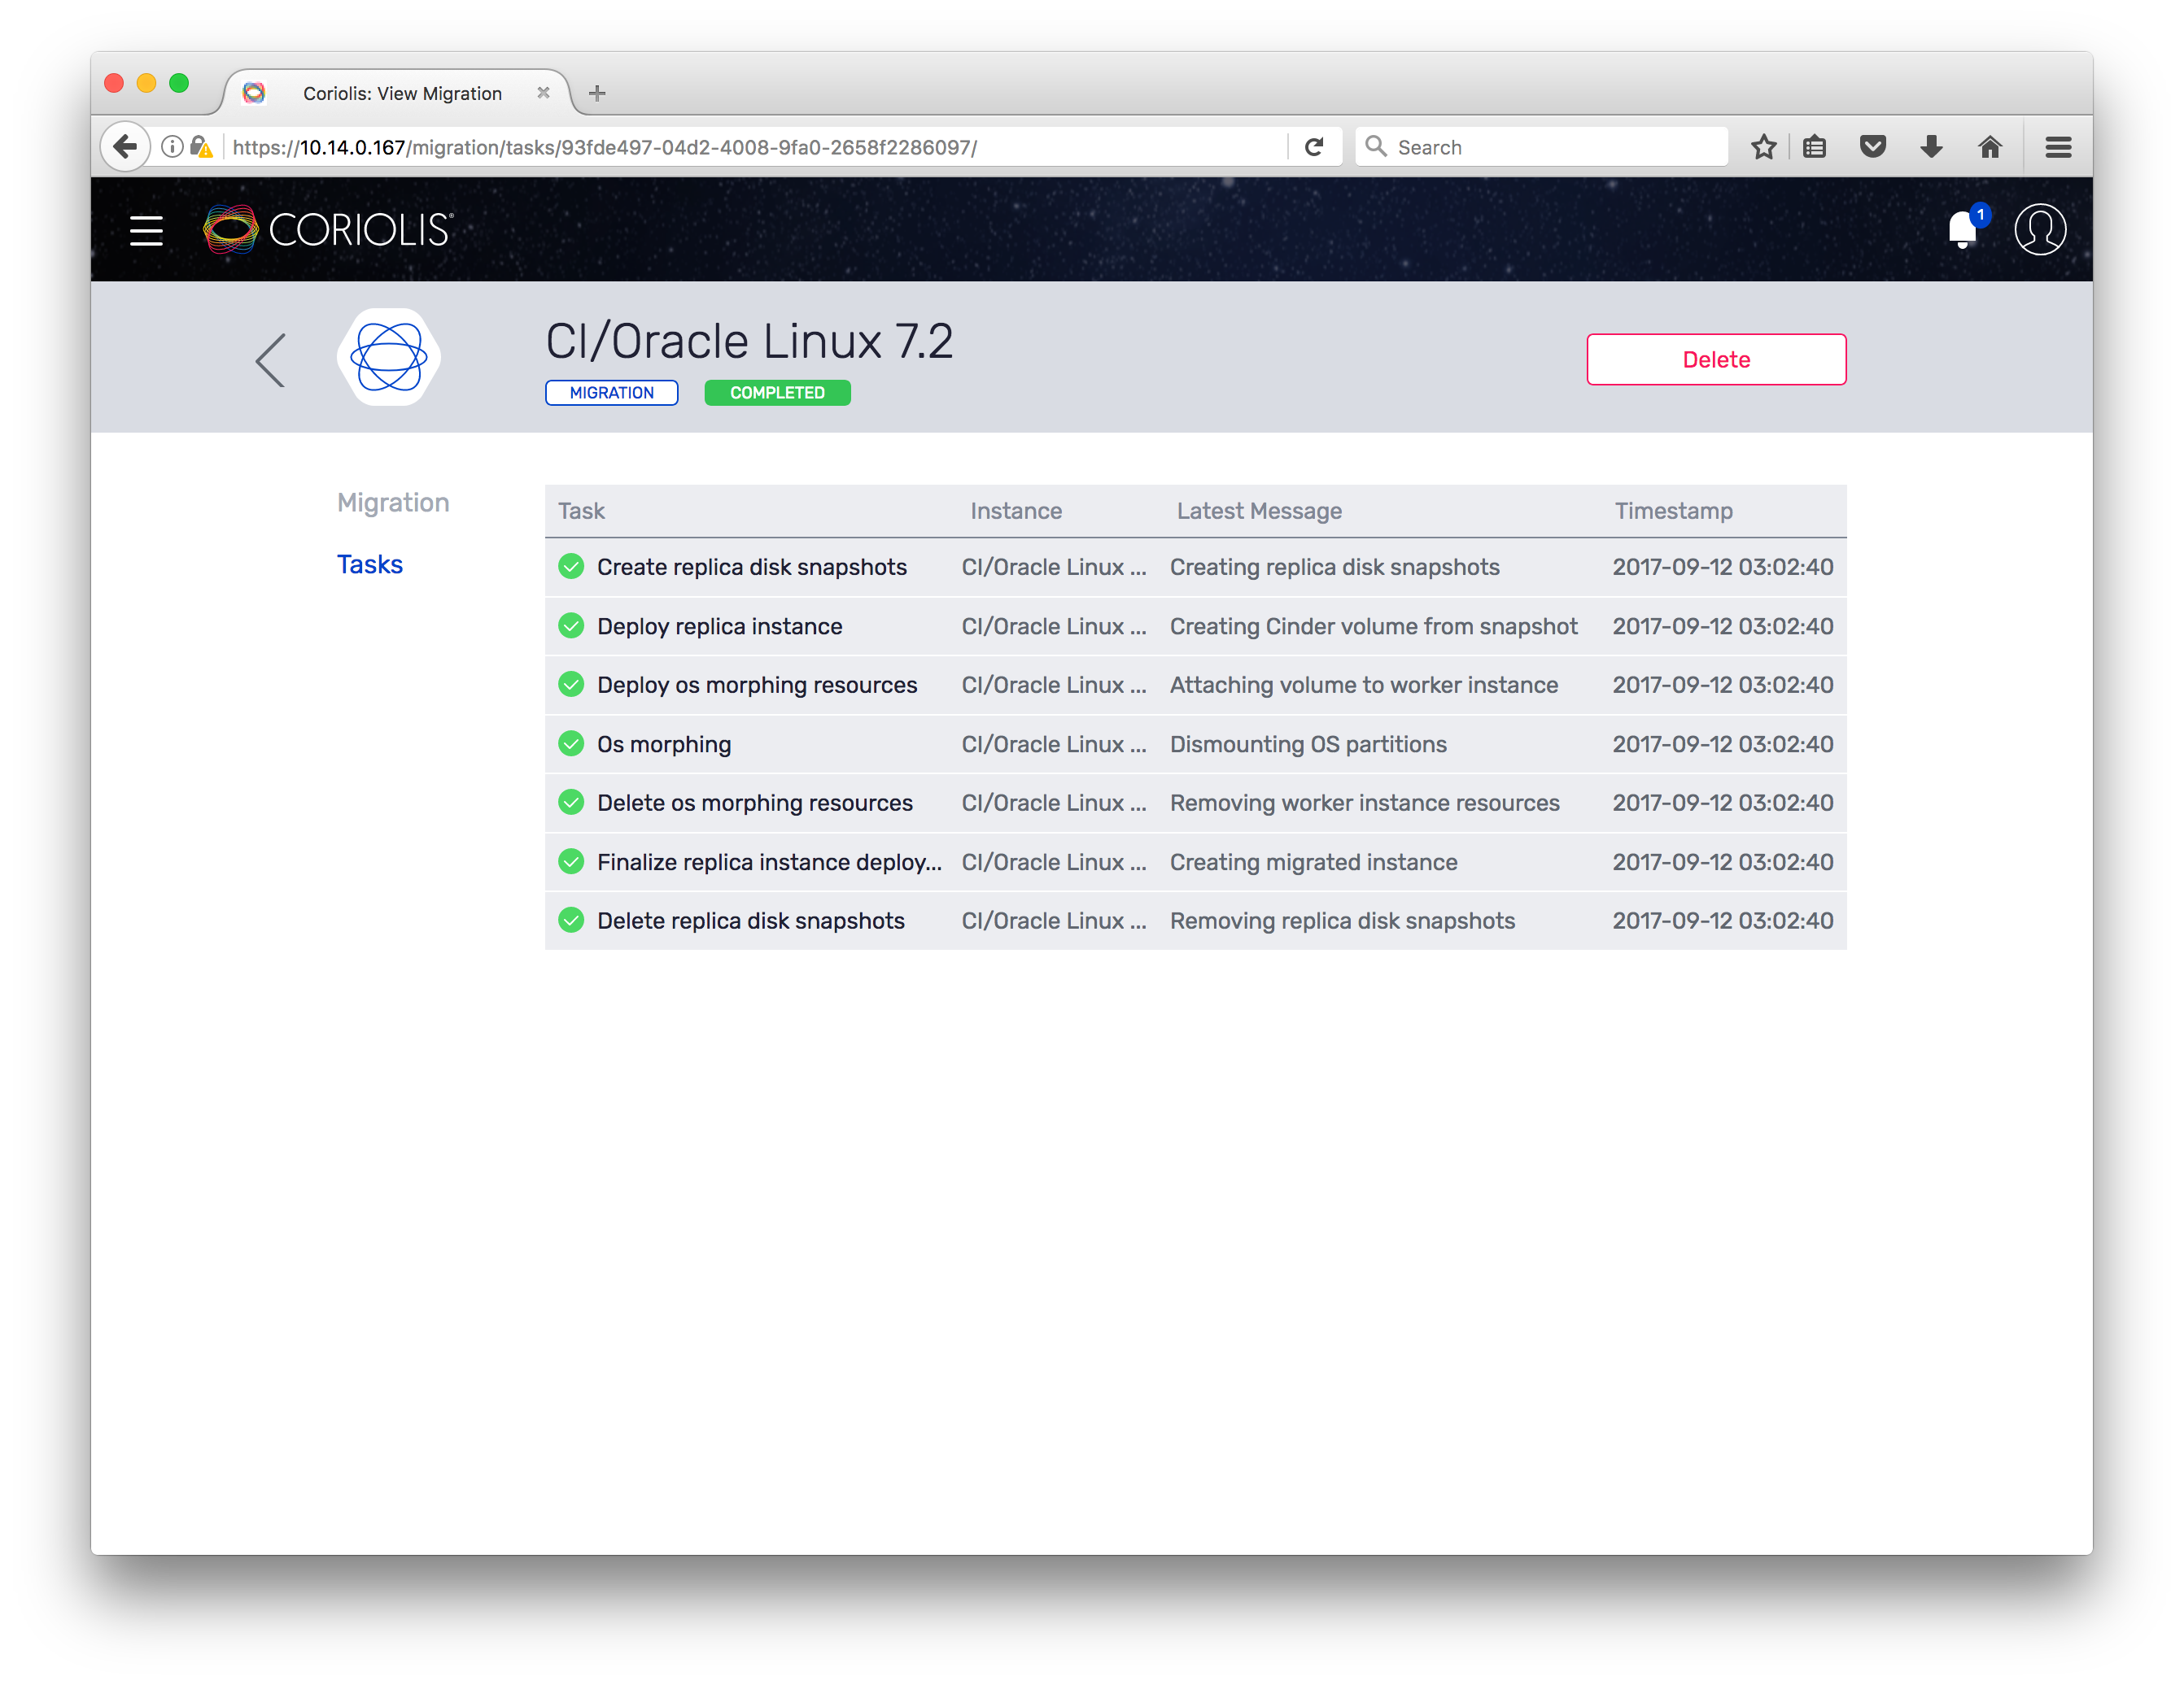Select the Tasks side tab
Viewport: 2184px width, 1685px height.
tap(369, 564)
